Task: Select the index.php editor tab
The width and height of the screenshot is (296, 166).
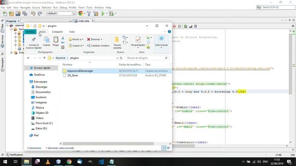Action: click(84, 21)
